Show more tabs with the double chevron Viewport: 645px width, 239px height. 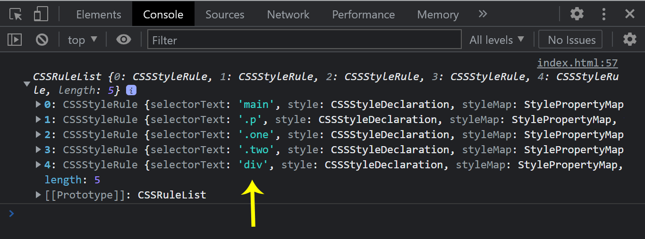(483, 14)
